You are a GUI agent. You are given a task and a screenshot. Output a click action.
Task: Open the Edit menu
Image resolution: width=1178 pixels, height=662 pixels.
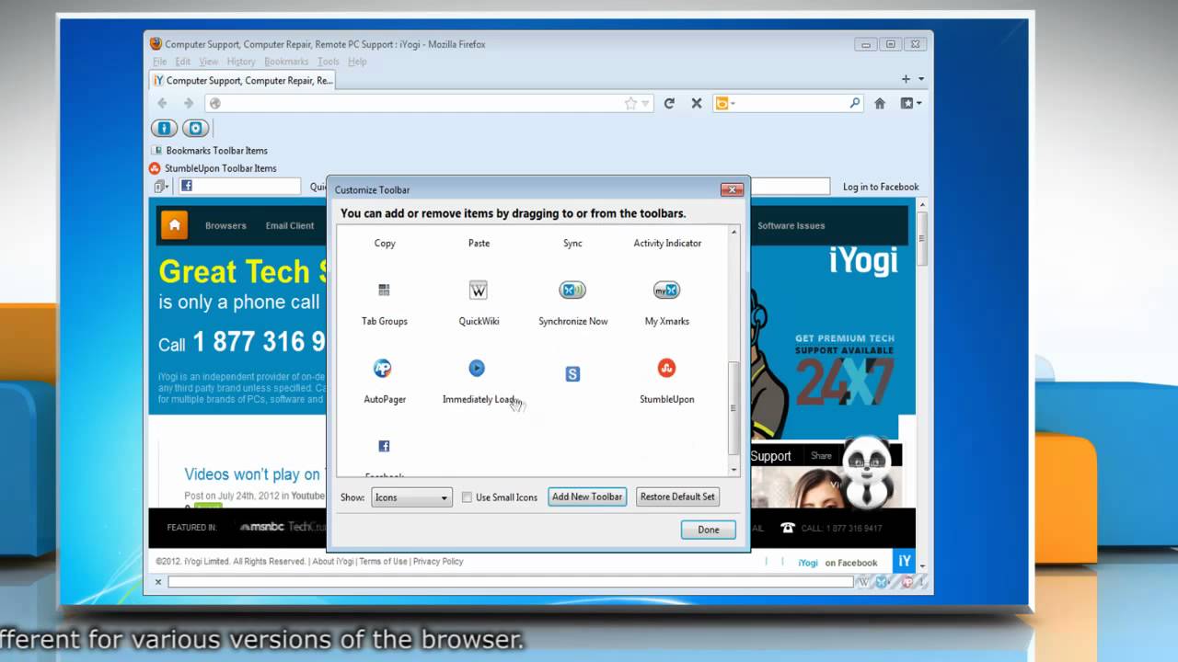click(183, 62)
